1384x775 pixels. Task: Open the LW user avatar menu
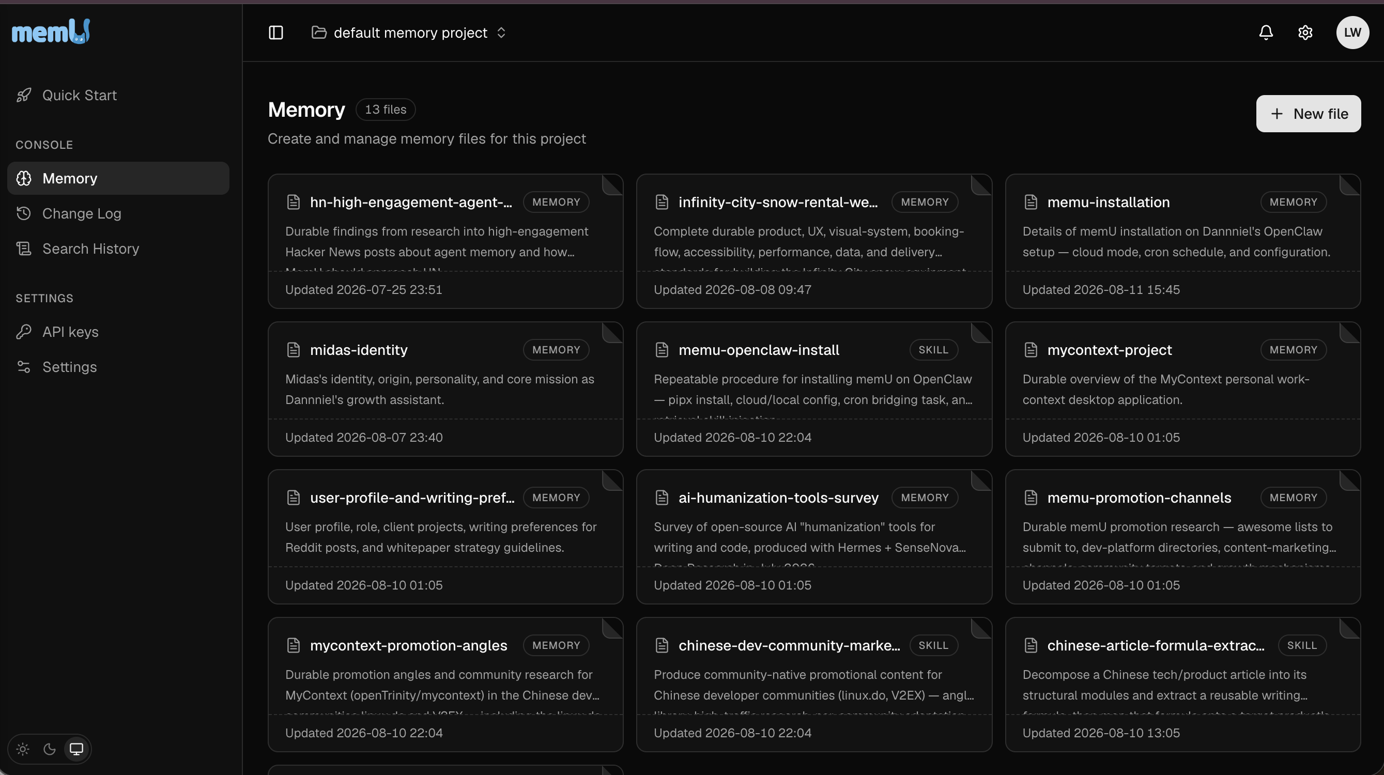pyautogui.click(x=1352, y=33)
